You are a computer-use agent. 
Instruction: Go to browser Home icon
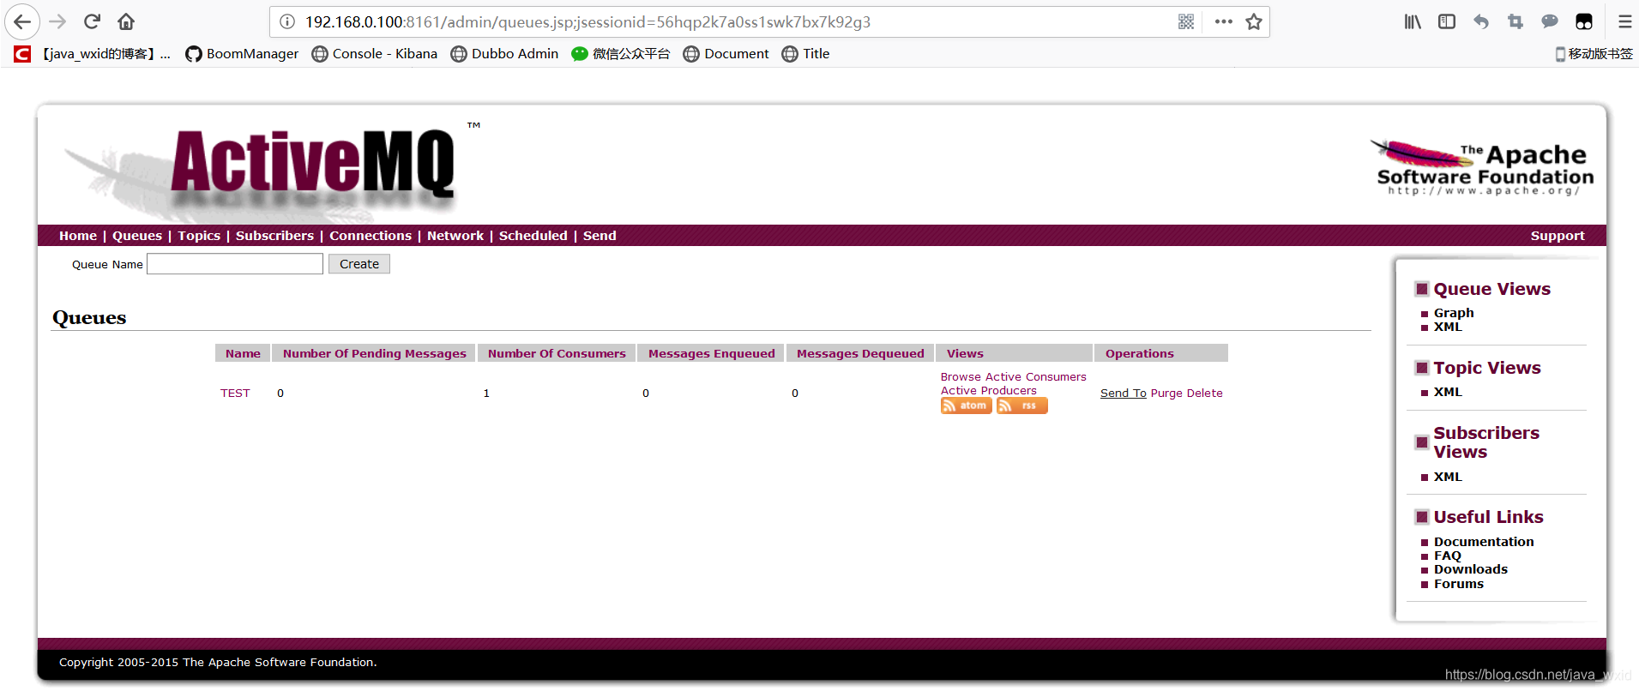tap(126, 21)
